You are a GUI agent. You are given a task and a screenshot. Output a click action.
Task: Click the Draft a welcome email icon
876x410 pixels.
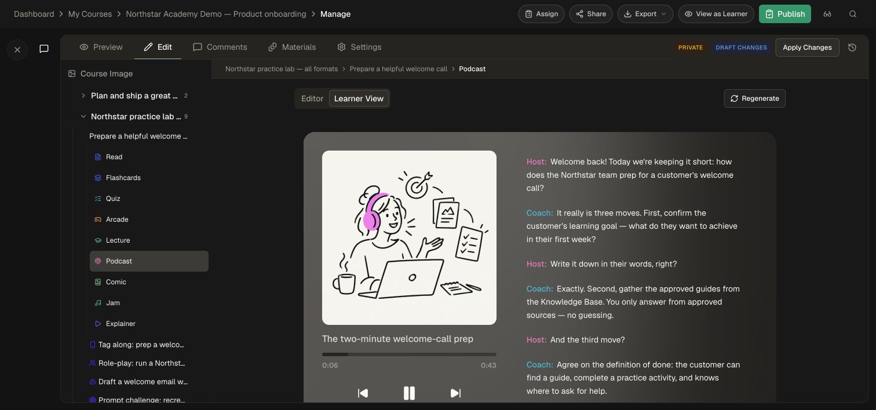[x=93, y=382]
